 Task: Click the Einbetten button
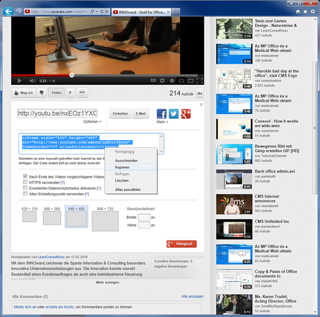(120, 113)
